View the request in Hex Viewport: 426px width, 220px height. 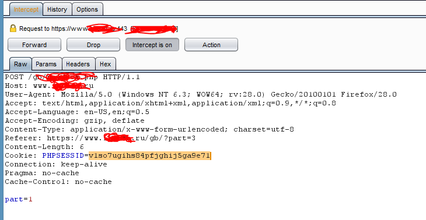106,64
